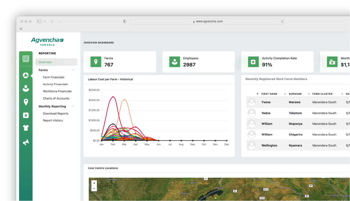Click the map zoom in button

(94, 183)
